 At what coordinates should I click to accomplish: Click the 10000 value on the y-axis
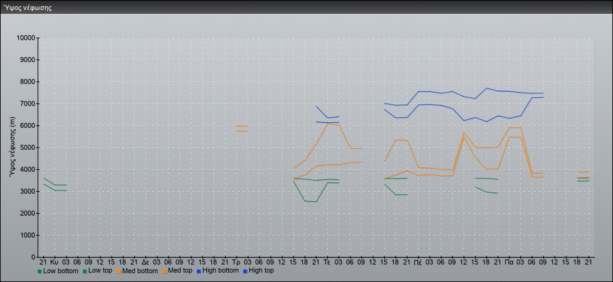click(26, 38)
